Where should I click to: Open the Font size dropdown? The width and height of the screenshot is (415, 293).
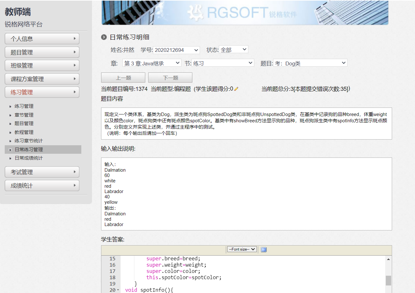[x=242, y=249]
